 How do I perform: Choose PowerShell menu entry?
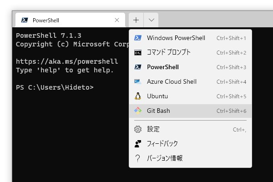click(190, 67)
